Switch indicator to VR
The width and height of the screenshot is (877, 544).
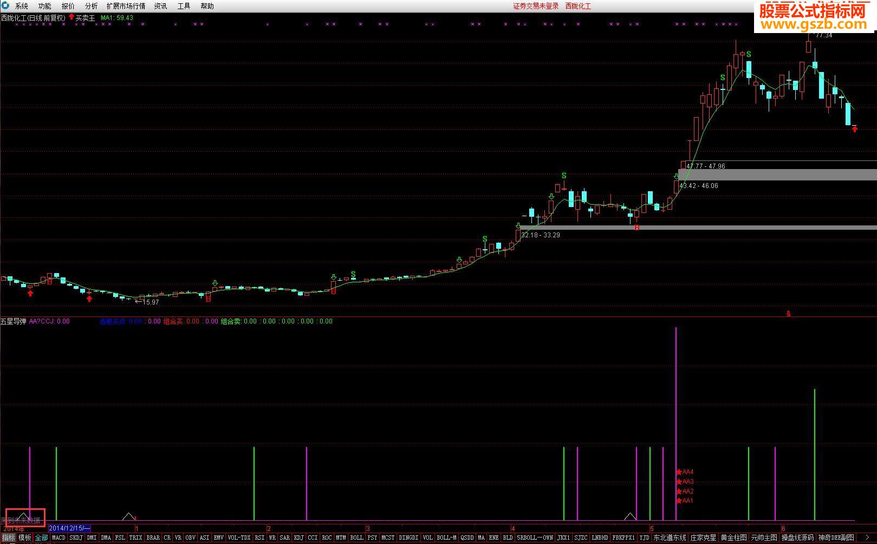(178, 537)
